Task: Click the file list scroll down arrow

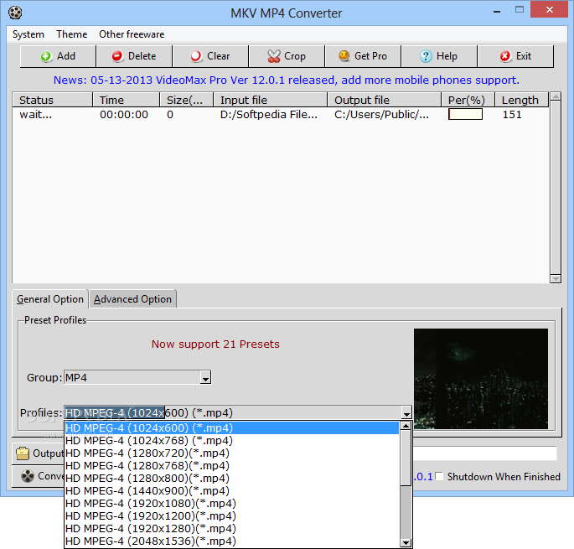Action: [556, 279]
